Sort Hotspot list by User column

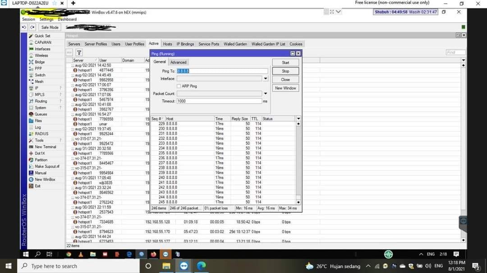[x=110, y=60]
